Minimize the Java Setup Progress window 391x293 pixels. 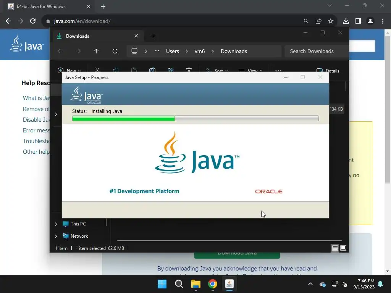click(x=286, y=77)
